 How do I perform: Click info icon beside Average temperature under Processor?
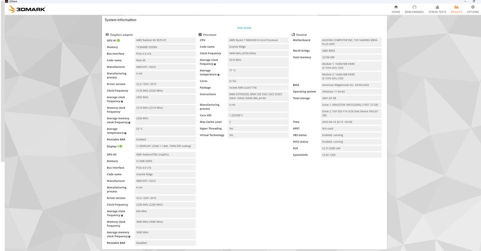point(218,75)
